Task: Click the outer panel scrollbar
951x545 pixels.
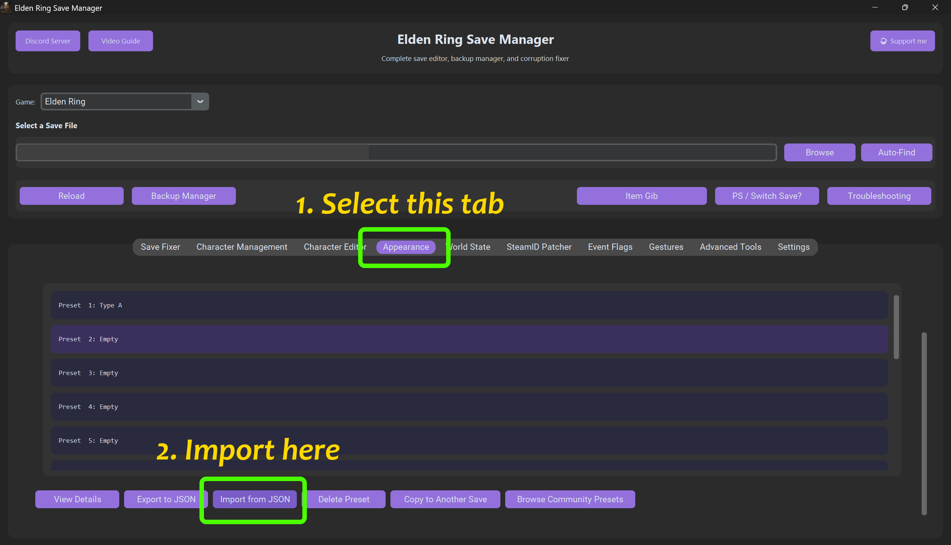Action: [924, 424]
